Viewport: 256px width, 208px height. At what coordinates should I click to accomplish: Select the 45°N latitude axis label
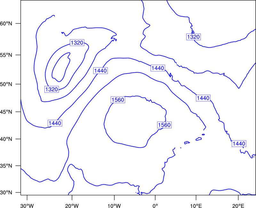click(6, 112)
